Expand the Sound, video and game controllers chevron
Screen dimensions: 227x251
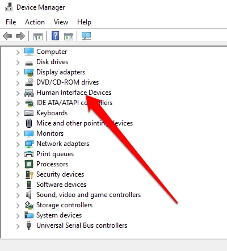coord(18,195)
